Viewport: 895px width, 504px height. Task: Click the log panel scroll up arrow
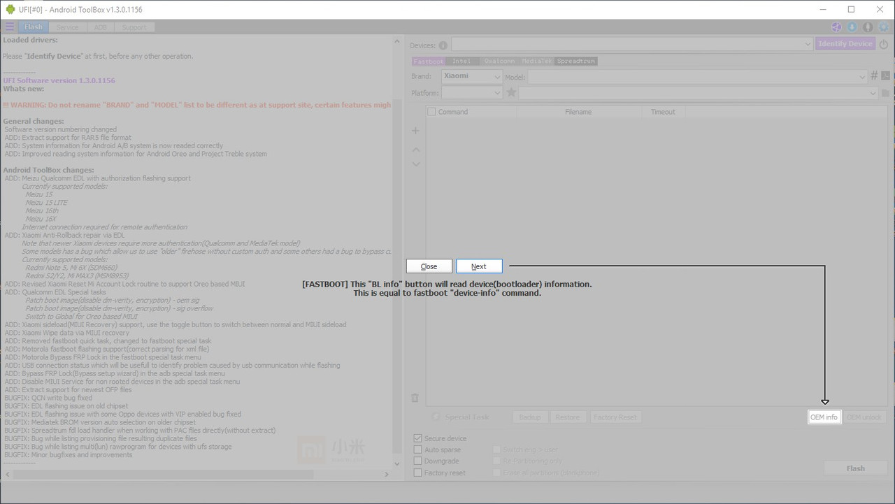pyautogui.click(x=397, y=41)
